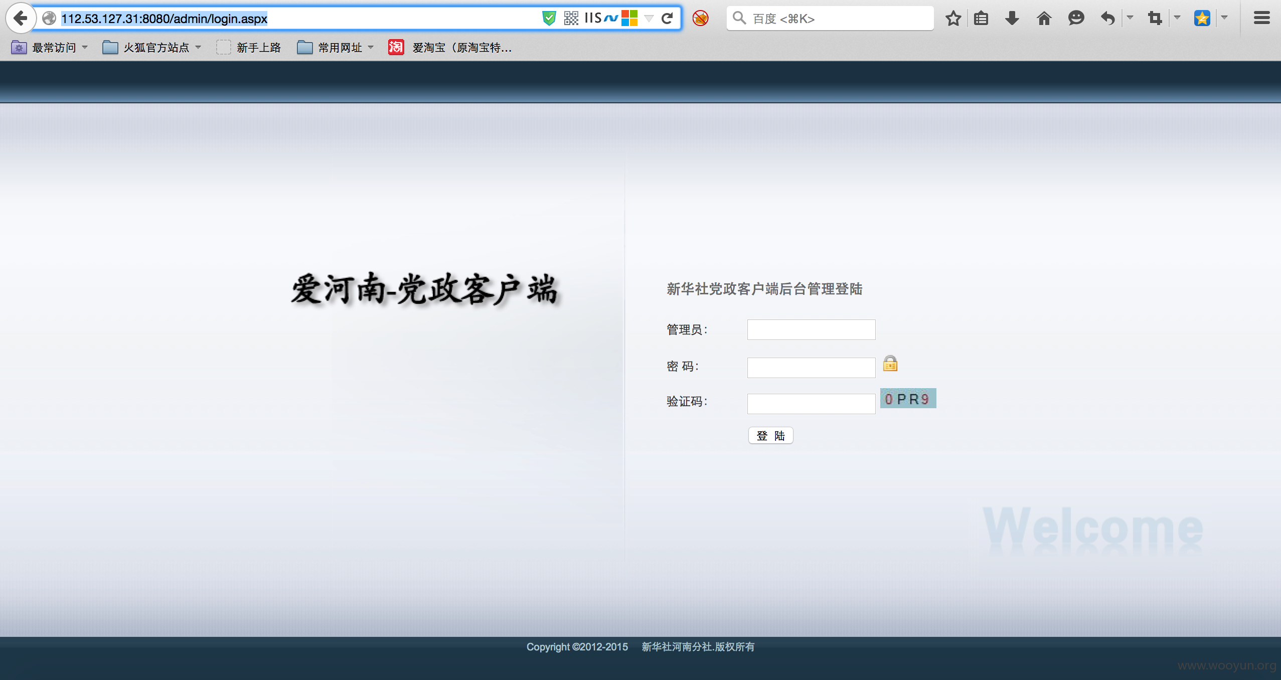The width and height of the screenshot is (1281, 680).
Task: Click the Taobao red bookmark icon
Action: click(396, 47)
